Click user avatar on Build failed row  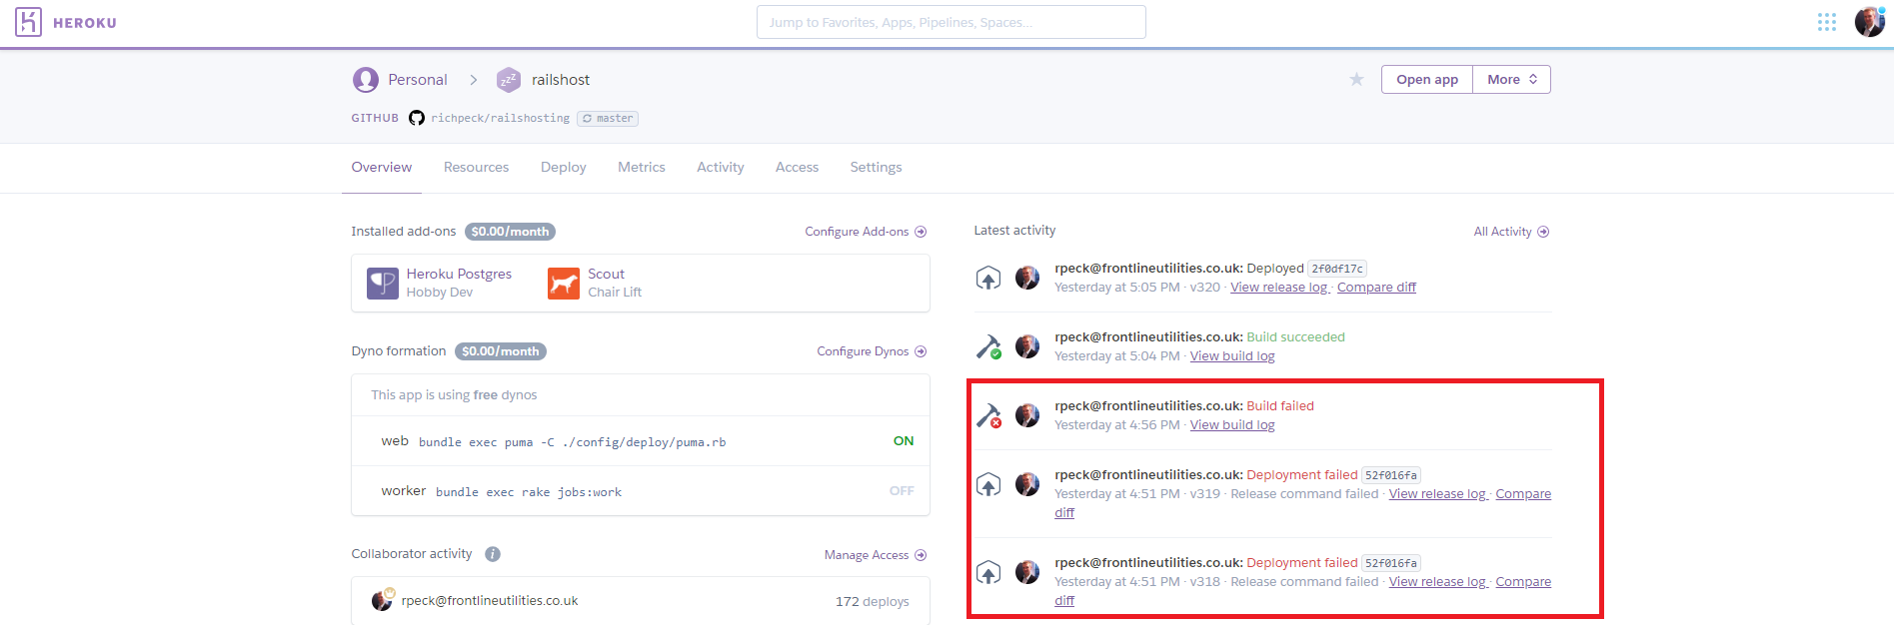[1027, 415]
